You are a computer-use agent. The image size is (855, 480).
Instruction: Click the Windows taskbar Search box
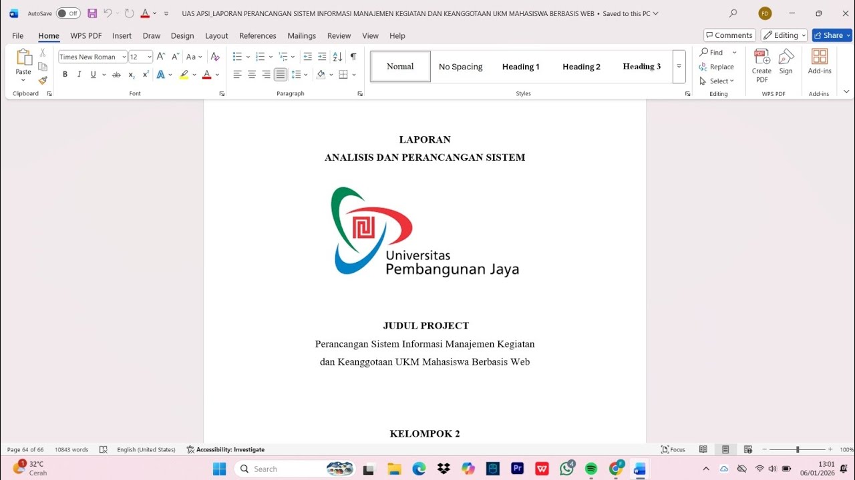click(x=295, y=469)
